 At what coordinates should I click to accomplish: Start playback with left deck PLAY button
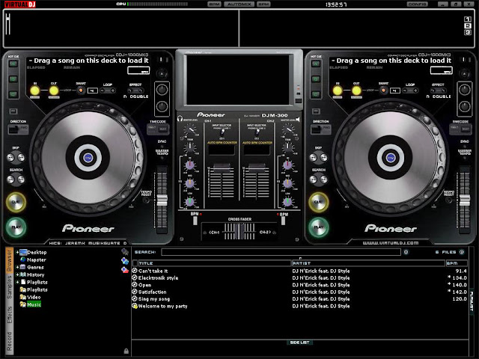point(16,227)
